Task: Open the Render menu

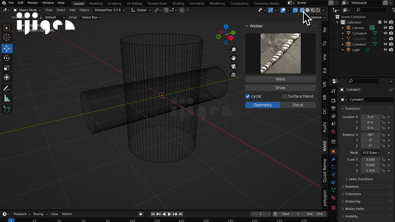Action: [x=33, y=3]
